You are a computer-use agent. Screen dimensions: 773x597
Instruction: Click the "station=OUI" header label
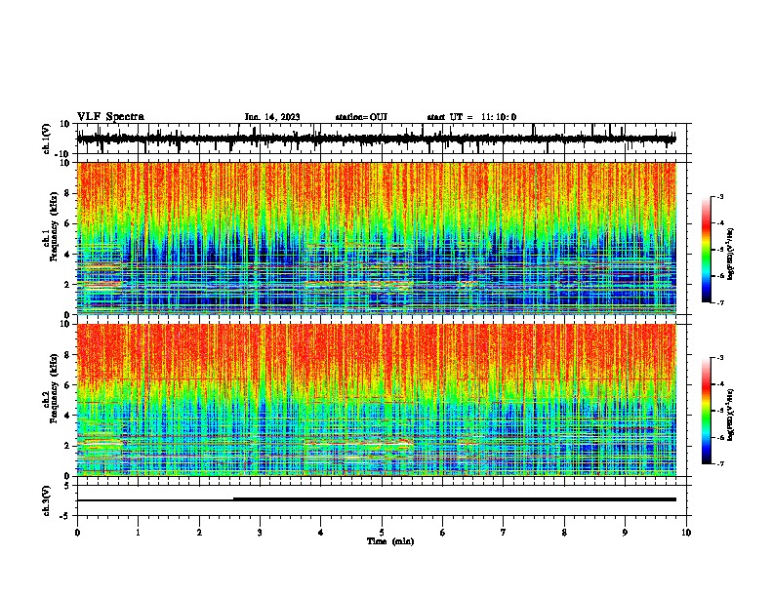point(361,117)
